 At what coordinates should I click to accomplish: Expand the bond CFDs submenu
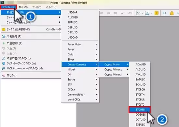tap(80, 99)
